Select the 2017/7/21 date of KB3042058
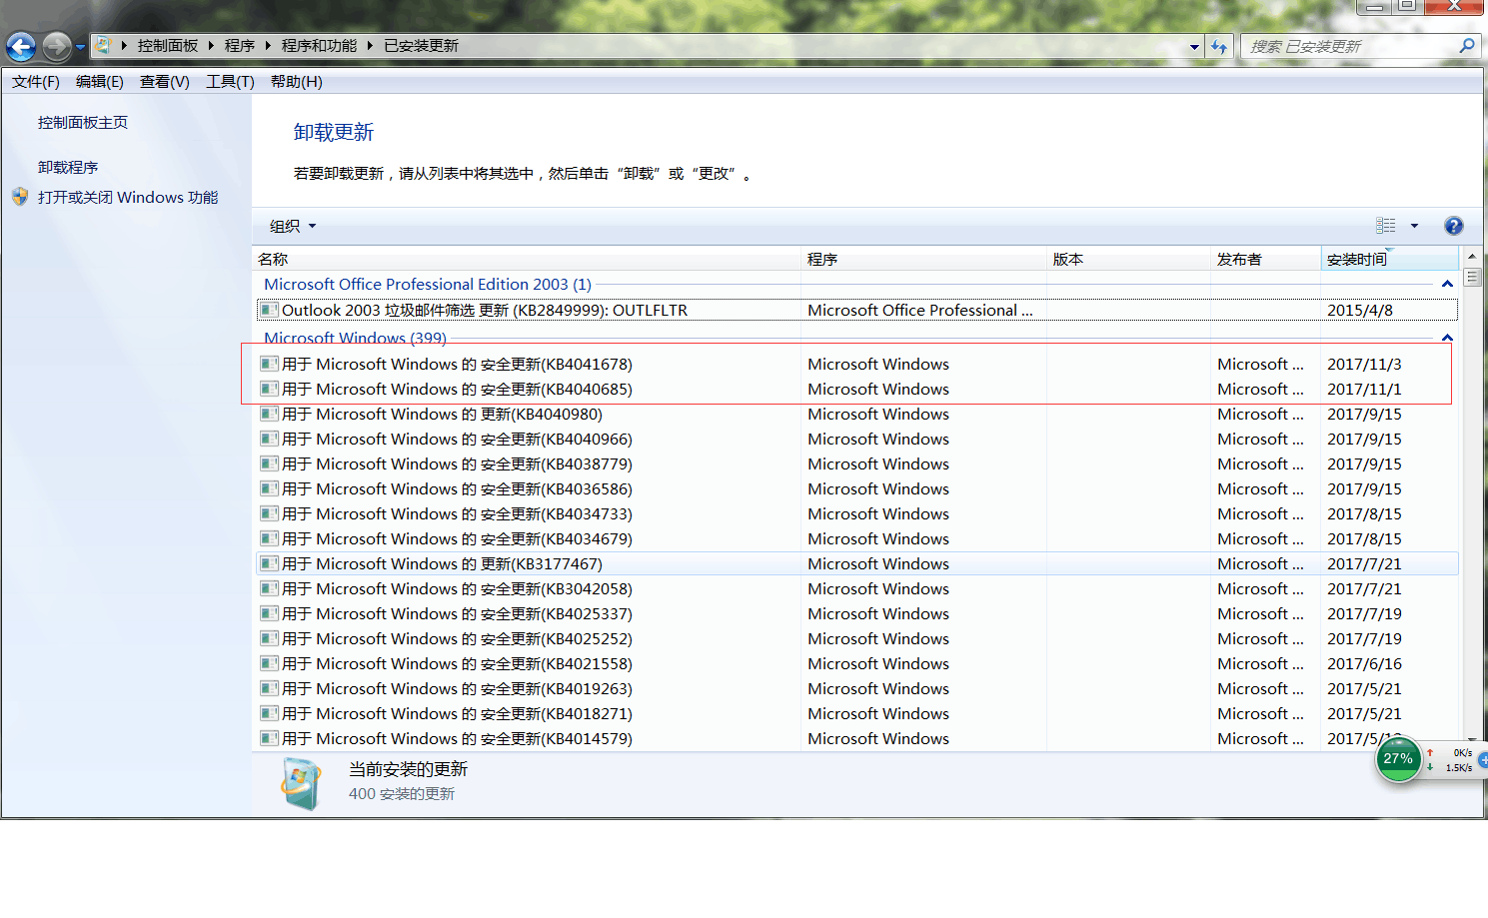Viewport: 1488px width, 918px height. (1364, 588)
